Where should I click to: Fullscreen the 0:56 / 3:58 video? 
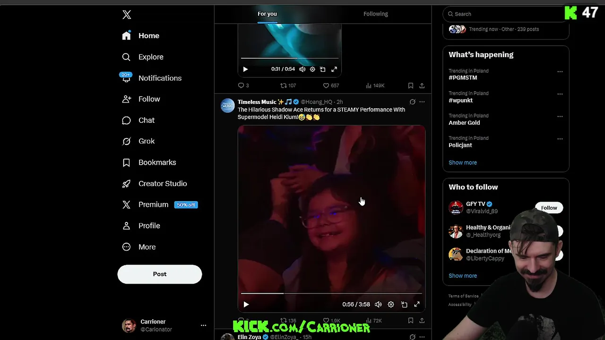417,305
